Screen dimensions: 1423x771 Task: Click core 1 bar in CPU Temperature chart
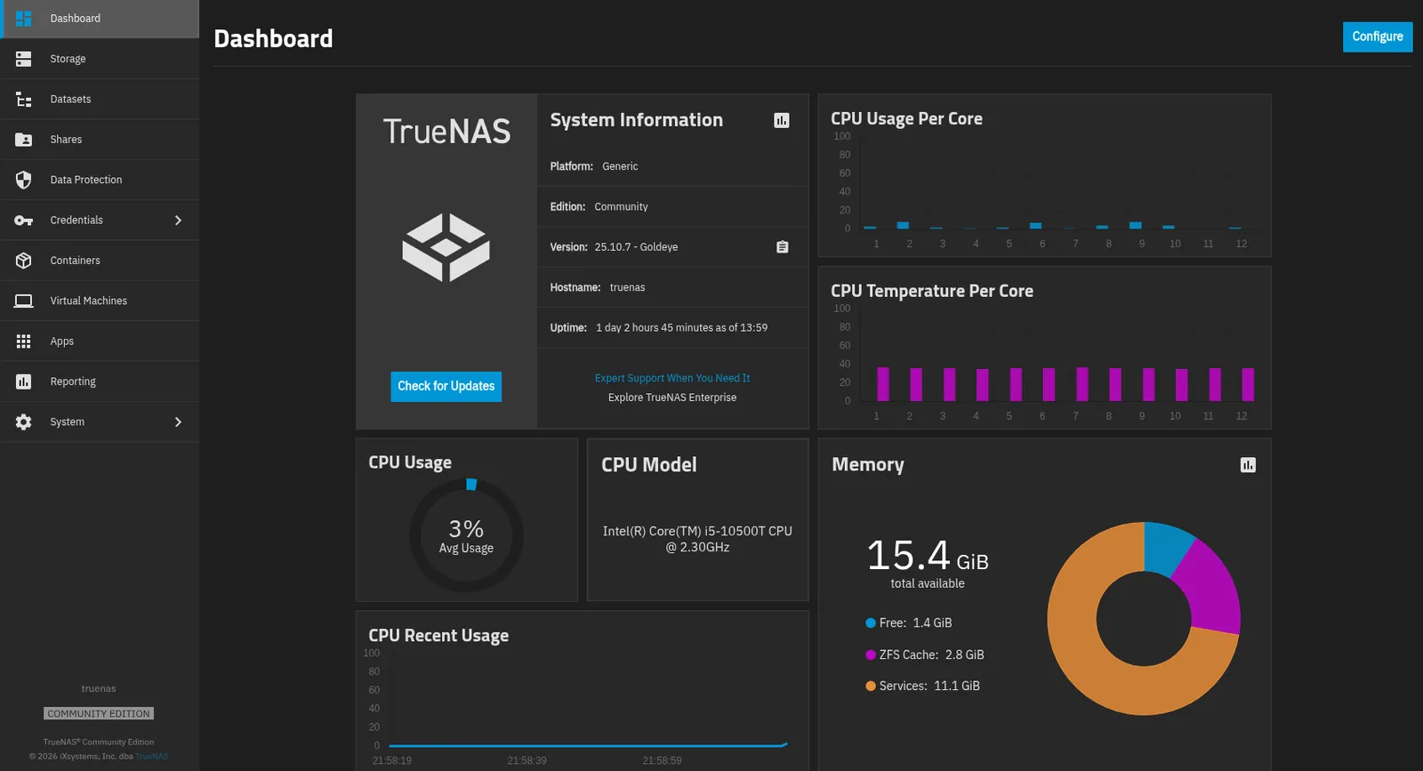click(883, 384)
